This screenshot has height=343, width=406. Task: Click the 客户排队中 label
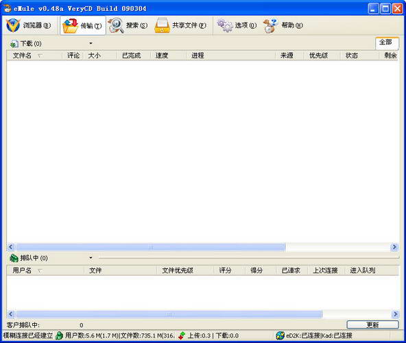point(23,325)
